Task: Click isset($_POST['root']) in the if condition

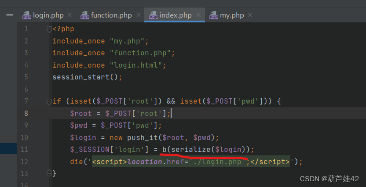Action: (x=116, y=101)
